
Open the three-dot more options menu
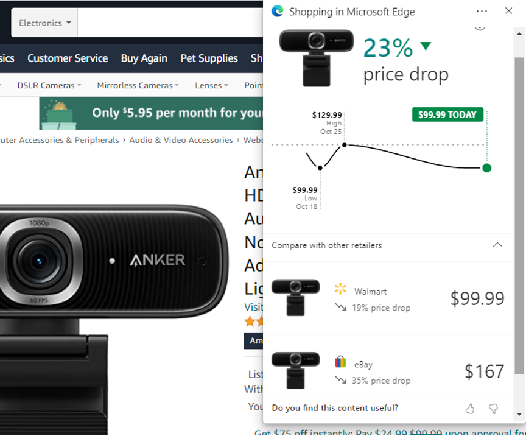pyautogui.click(x=482, y=12)
